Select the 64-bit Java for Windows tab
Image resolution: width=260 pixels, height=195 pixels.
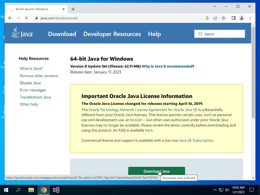coord(37,9)
